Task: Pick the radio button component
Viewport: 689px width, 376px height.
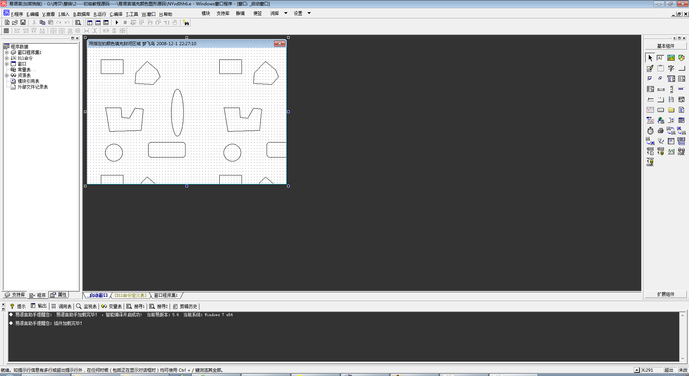Action: click(660, 79)
